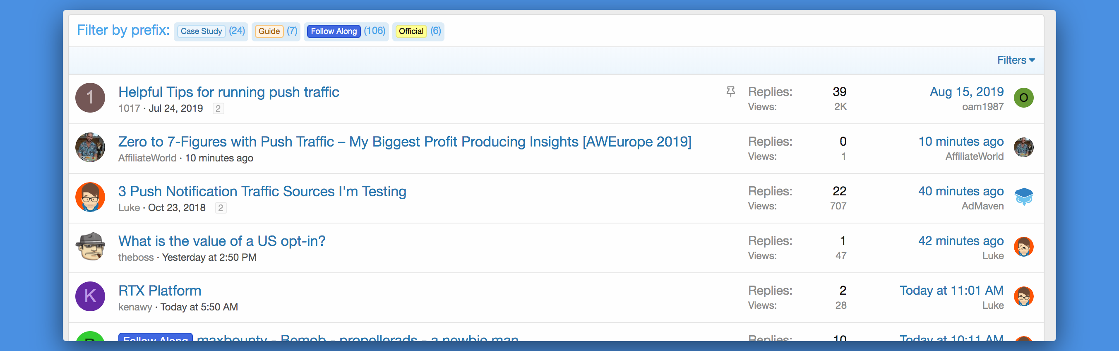Viewport: 1119px width, 351px height.
Task: Open the RTX Platform thread
Action: click(x=159, y=291)
